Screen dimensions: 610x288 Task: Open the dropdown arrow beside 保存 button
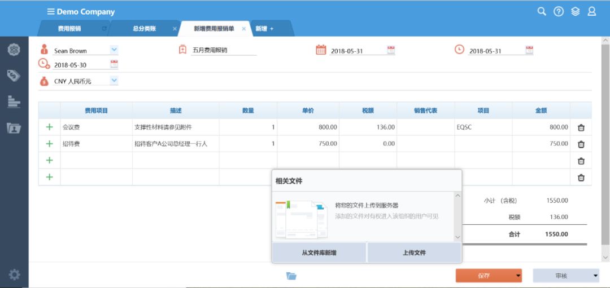pyautogui.click(x=517, y=276)
